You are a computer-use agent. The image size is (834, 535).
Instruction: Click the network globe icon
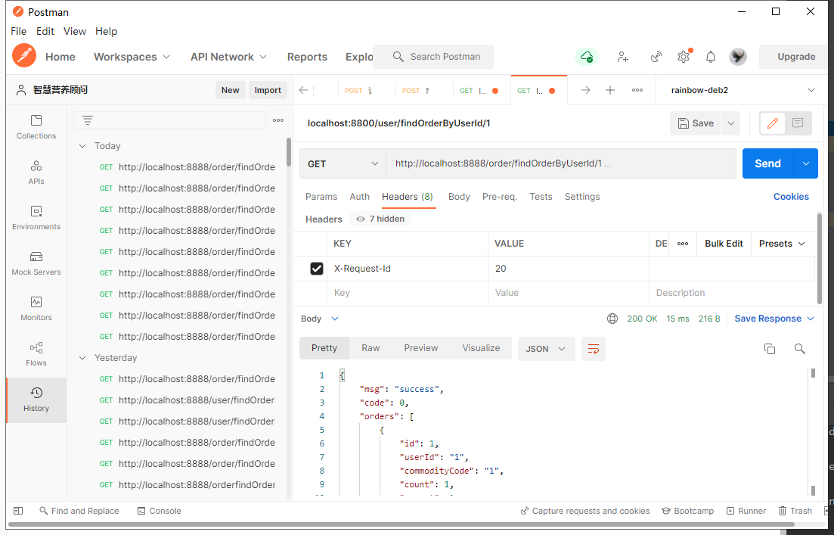pyautogui.click(x=612, y=319)
